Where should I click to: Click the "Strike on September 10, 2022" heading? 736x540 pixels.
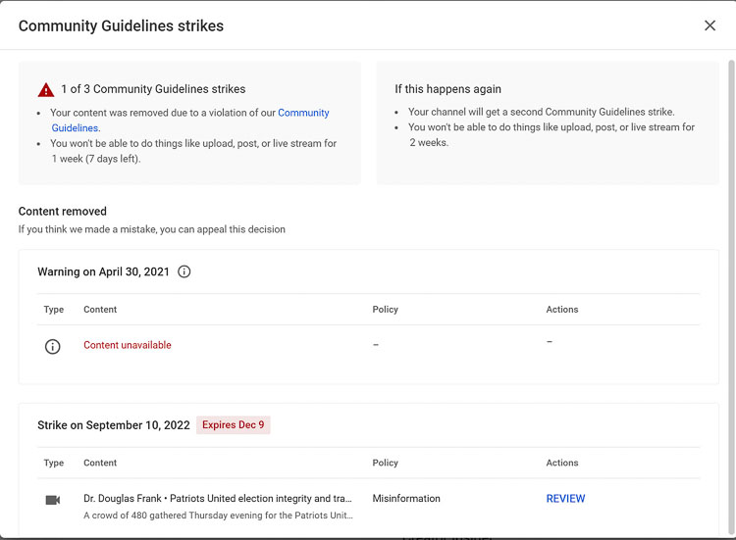pos(114,425)
